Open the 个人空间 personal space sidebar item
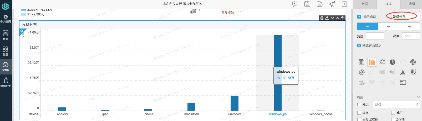This screenshot has width=422, height=121. (x=6, y=19)
